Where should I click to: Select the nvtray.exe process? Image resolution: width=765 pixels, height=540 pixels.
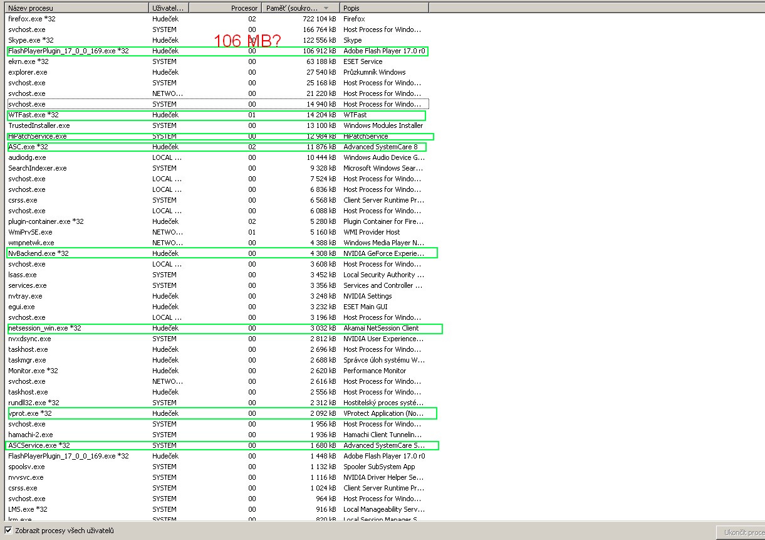[217, 296]
